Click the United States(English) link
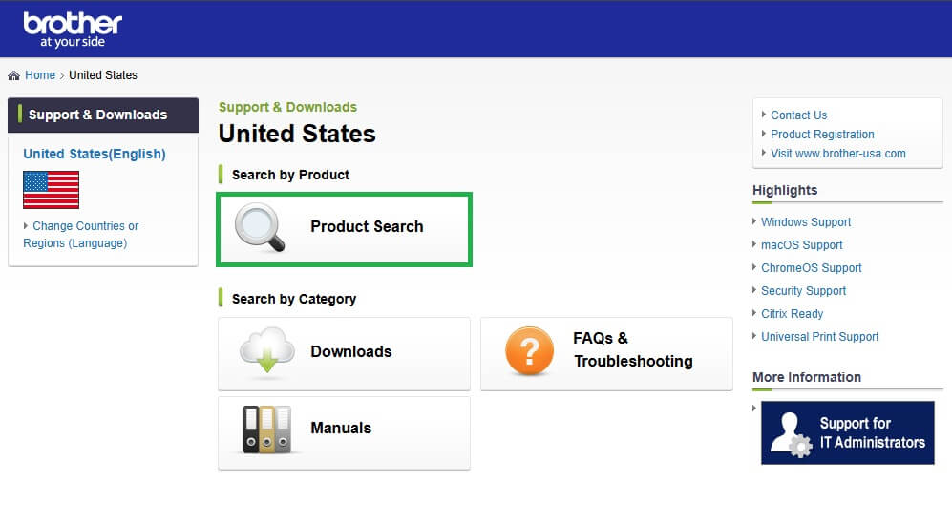Screen dimensions: 952x524 pos(95,154)
